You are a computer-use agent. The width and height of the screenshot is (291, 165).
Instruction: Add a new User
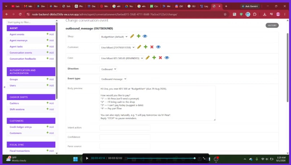pos(50,85)
